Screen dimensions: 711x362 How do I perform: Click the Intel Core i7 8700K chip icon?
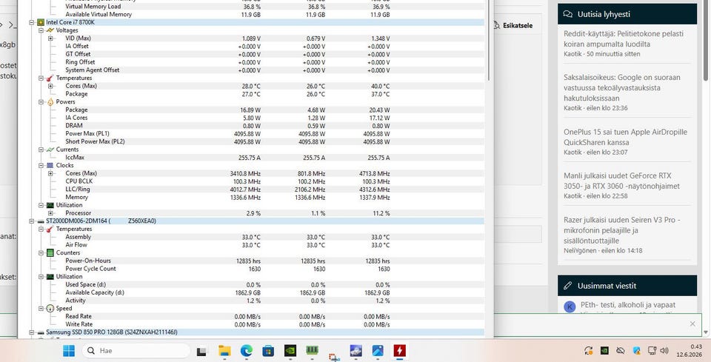coord(40,22)
